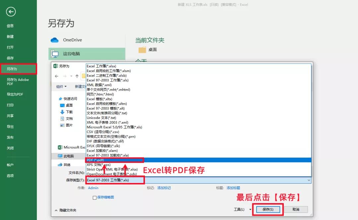This screenshot has width=358, height=220.
Task: Choose Excel 启用宏的工作簿(*.xlsm) type
Action: [199, 71]
